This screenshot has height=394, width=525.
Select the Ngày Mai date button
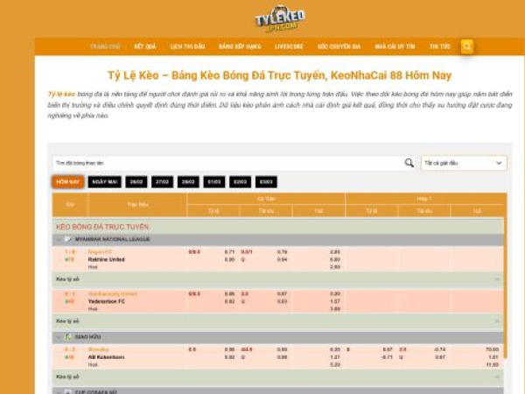pos(104,182)
